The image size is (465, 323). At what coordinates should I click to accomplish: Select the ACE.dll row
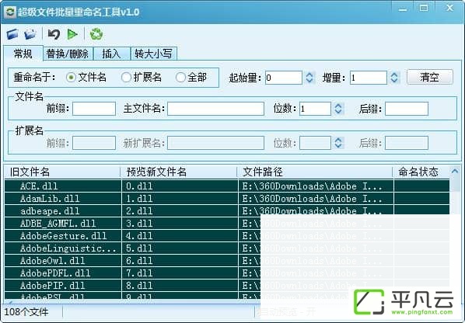point(227,186)
